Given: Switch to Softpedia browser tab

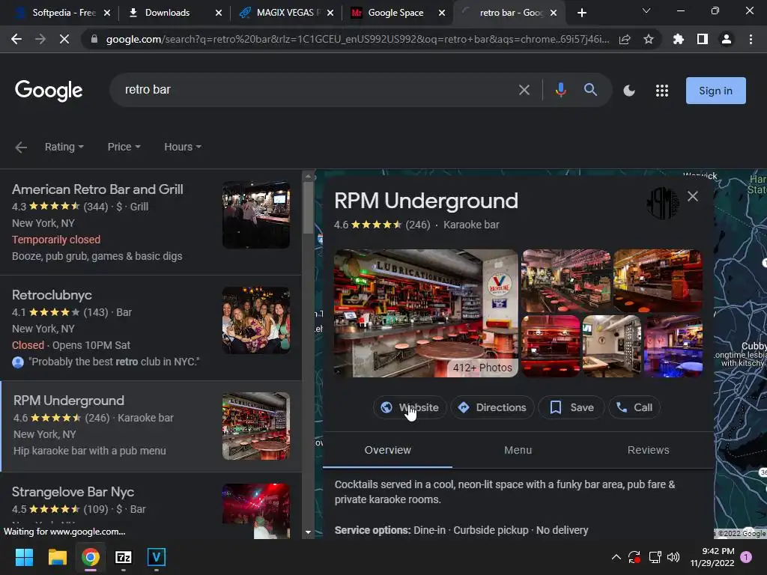Looking at the screenshot, I should coord(64,13).
